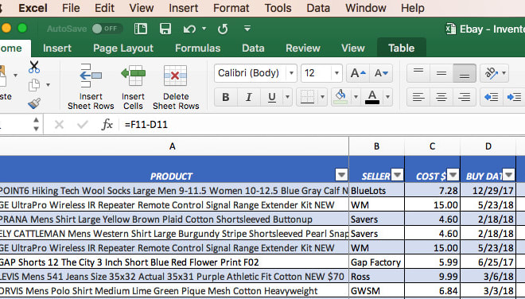Apply the black Font Color
Image resolution: width=525 pixels, height=299 pixels.
pyautogui.click(x=372, y=97)
